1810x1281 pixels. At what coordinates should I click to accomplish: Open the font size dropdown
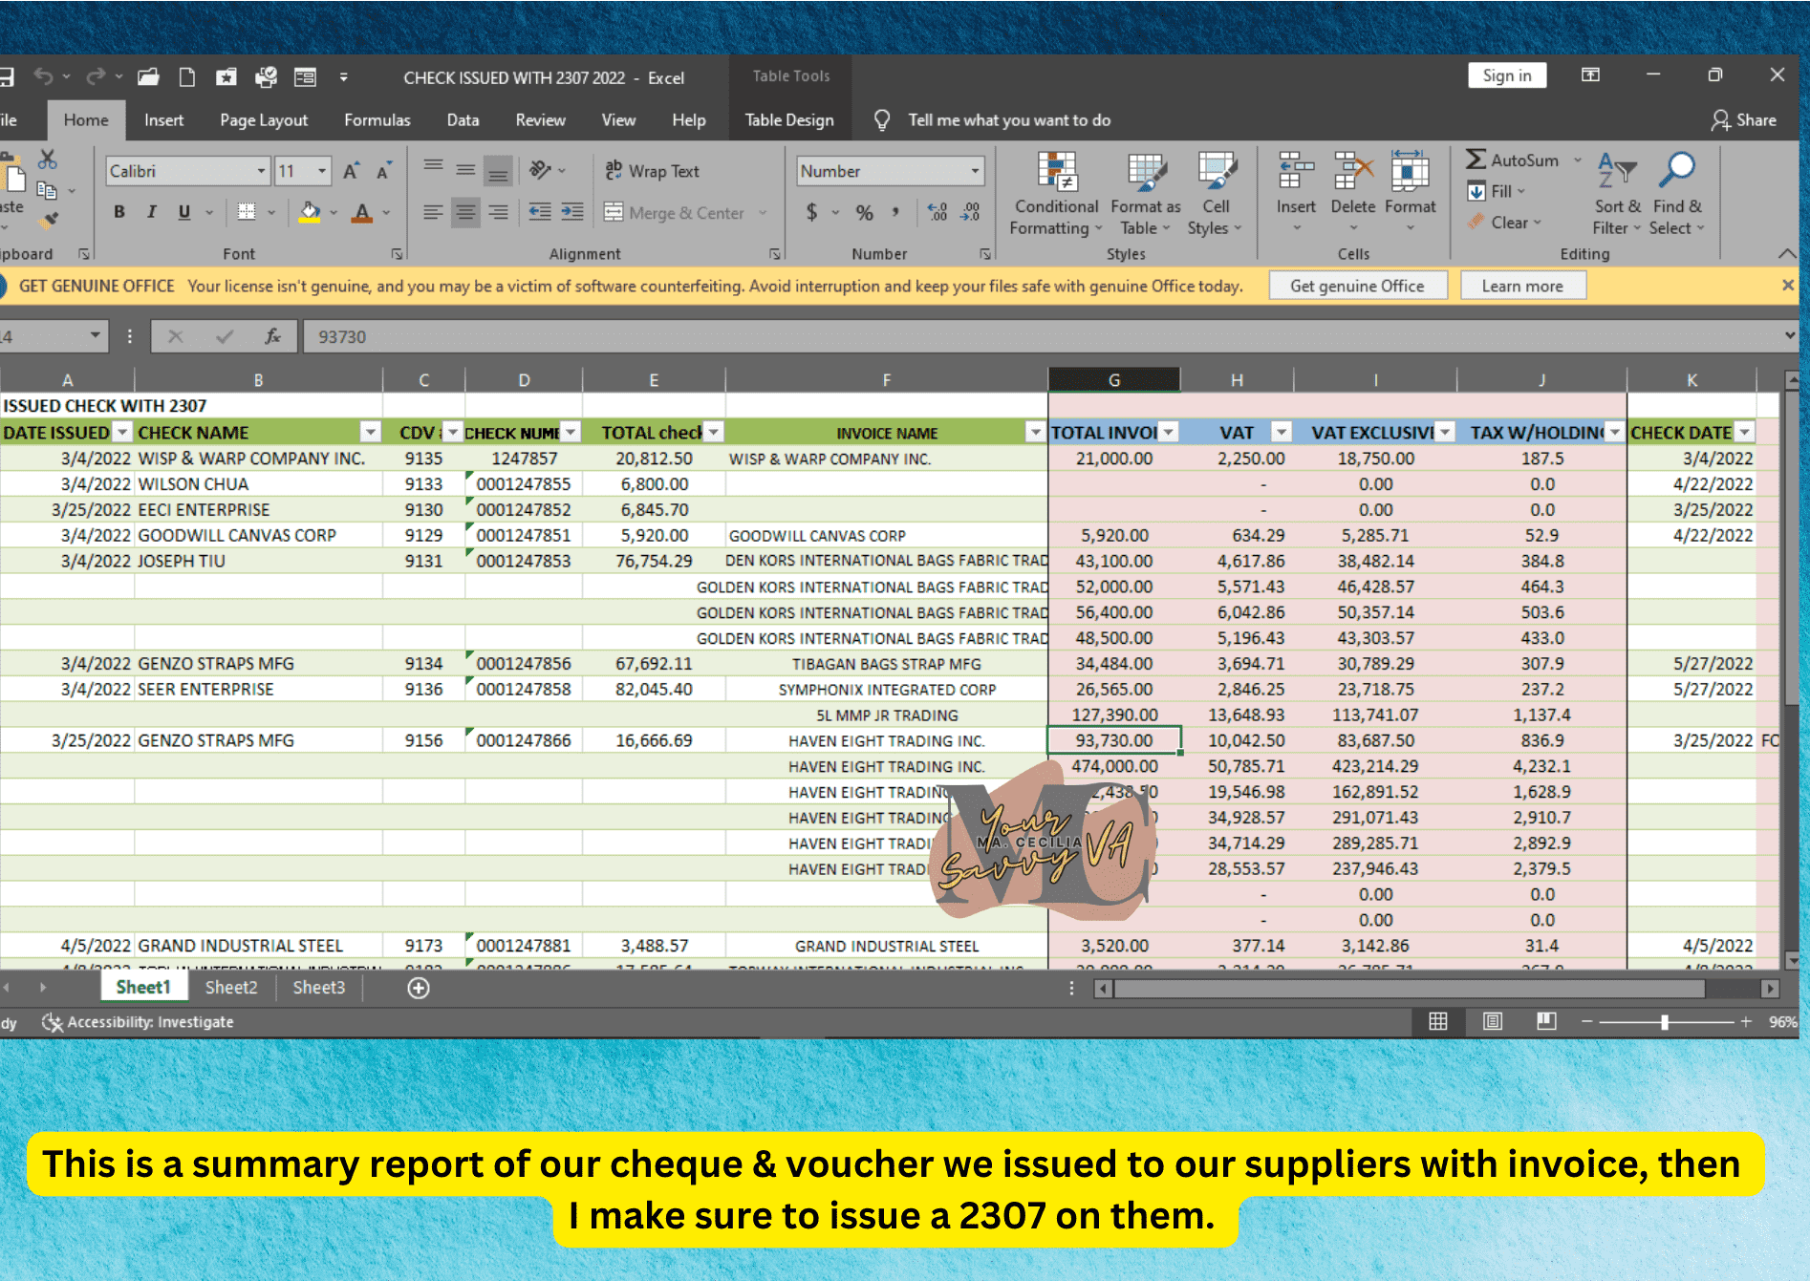point(322,171)
